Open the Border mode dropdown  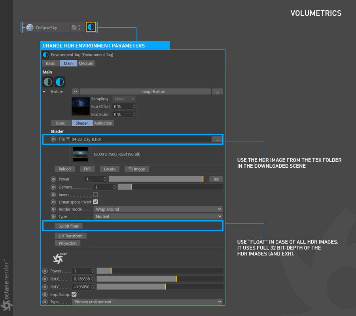tap(158, 209)
